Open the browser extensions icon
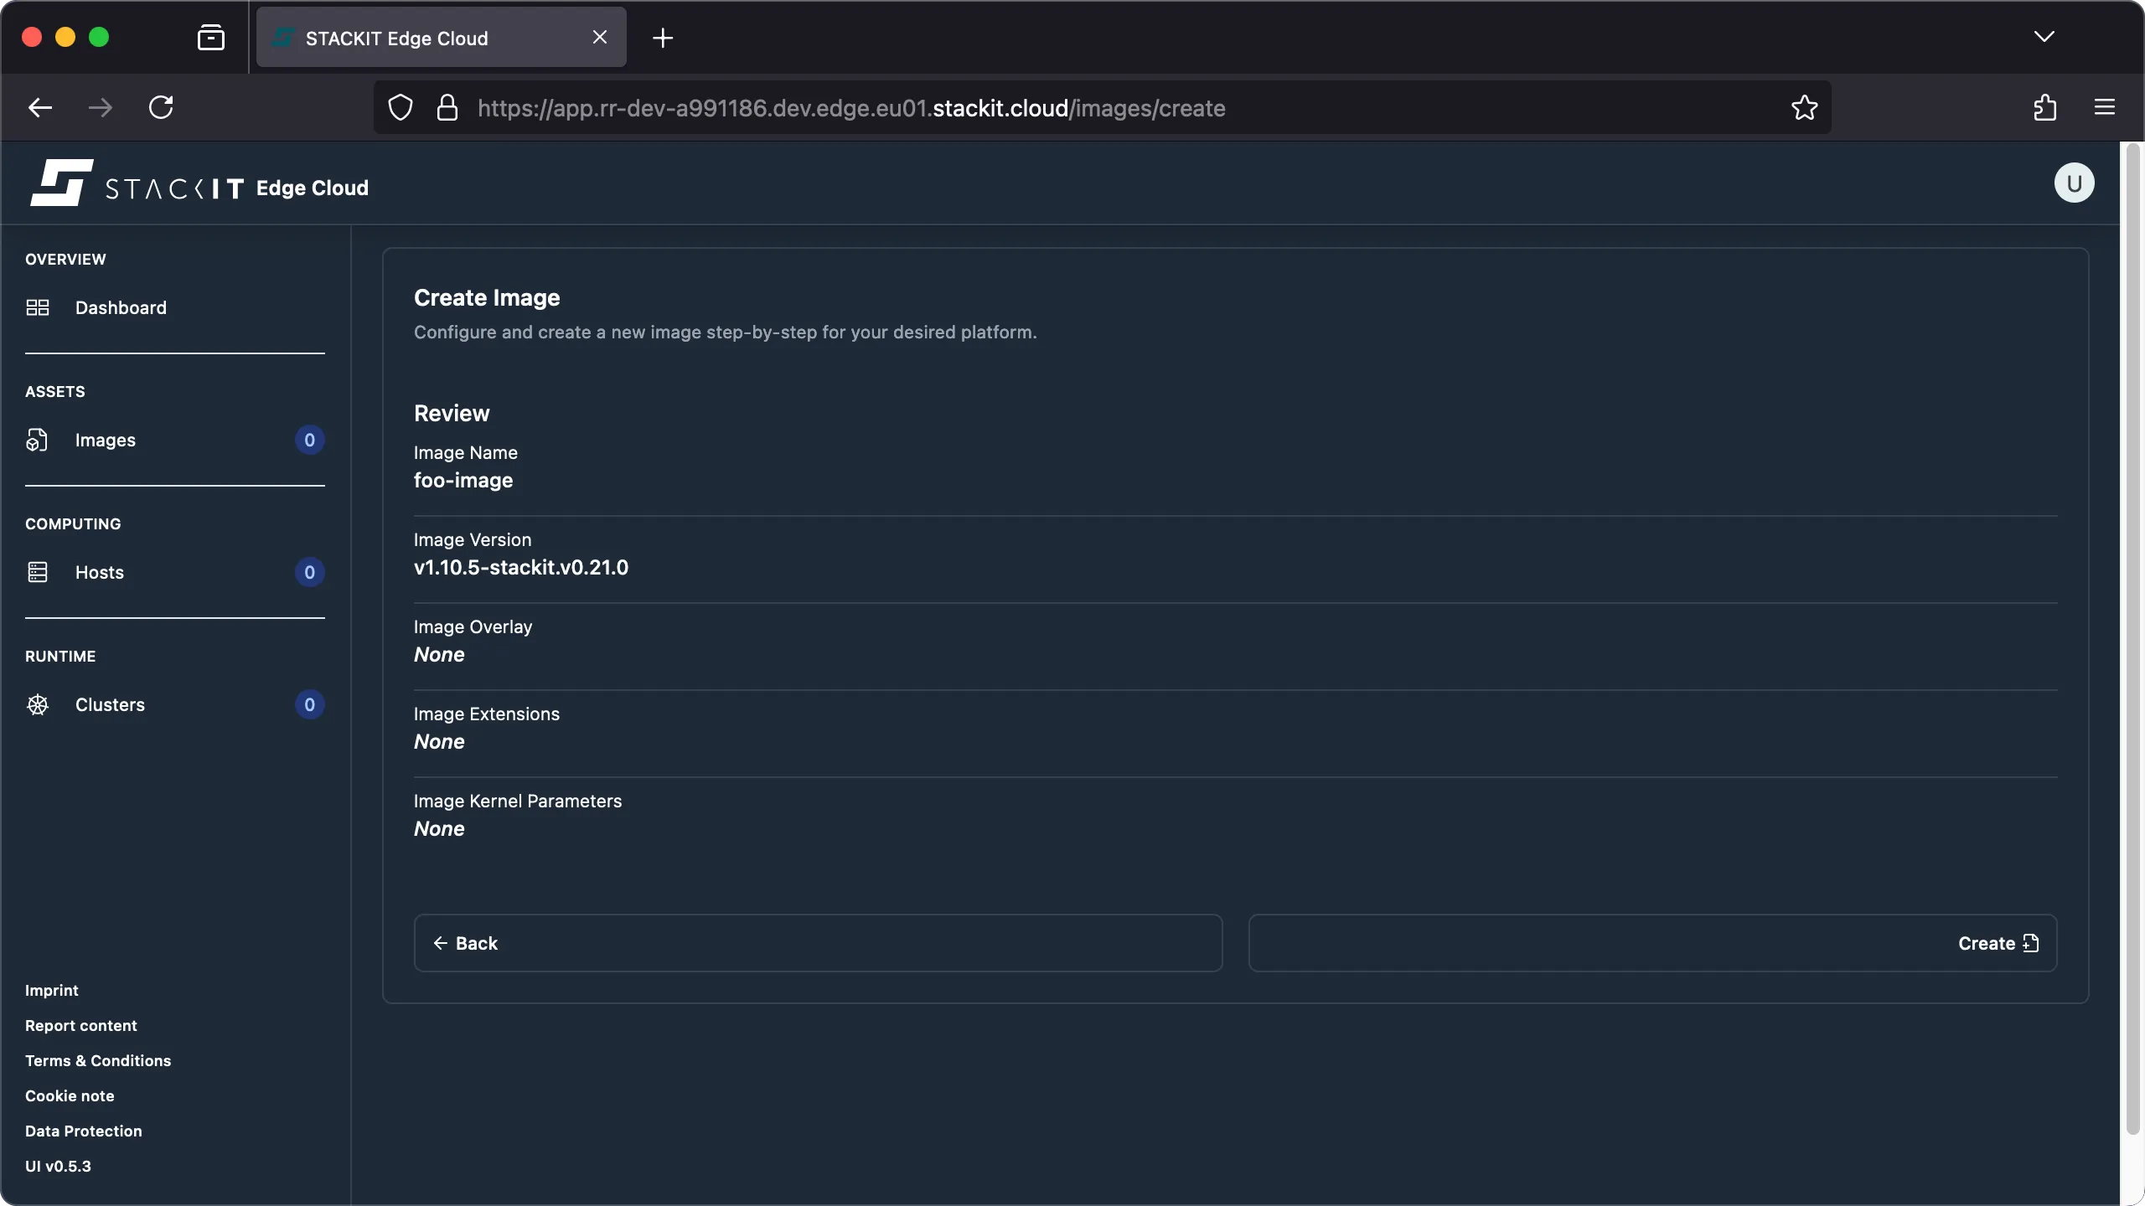 2044,107
